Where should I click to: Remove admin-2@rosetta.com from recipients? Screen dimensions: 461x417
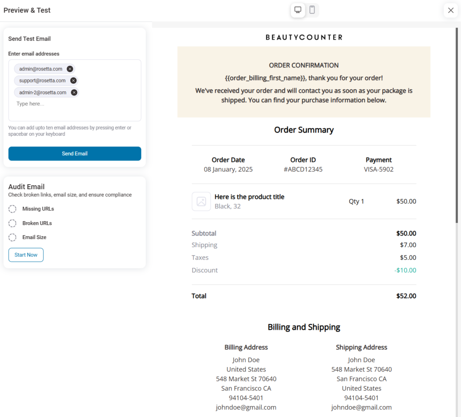coord(74,92)
